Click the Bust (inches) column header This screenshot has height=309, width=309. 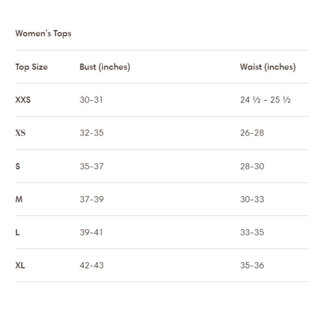pos(105,67)
